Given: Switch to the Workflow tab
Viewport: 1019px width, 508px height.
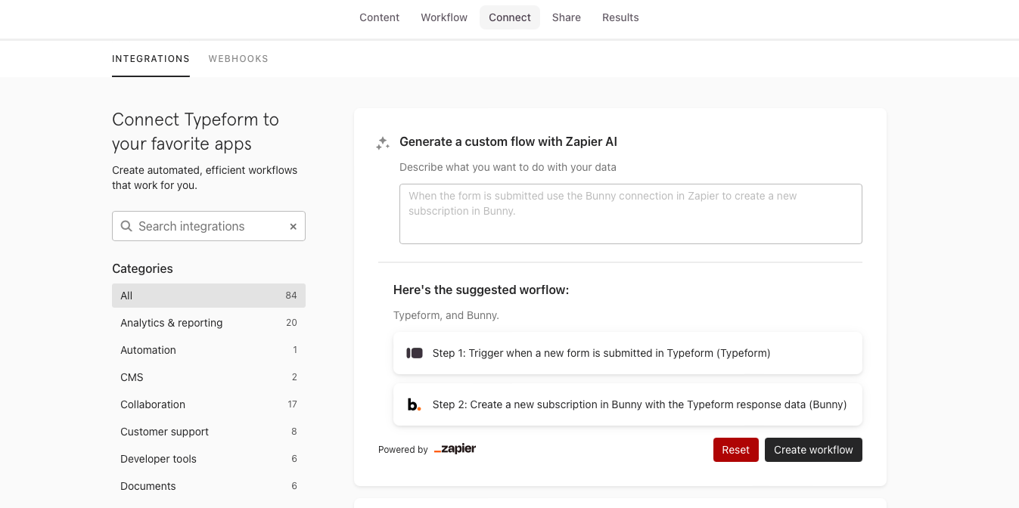Looking at the screenshot, I should click(x=443, y=17).
